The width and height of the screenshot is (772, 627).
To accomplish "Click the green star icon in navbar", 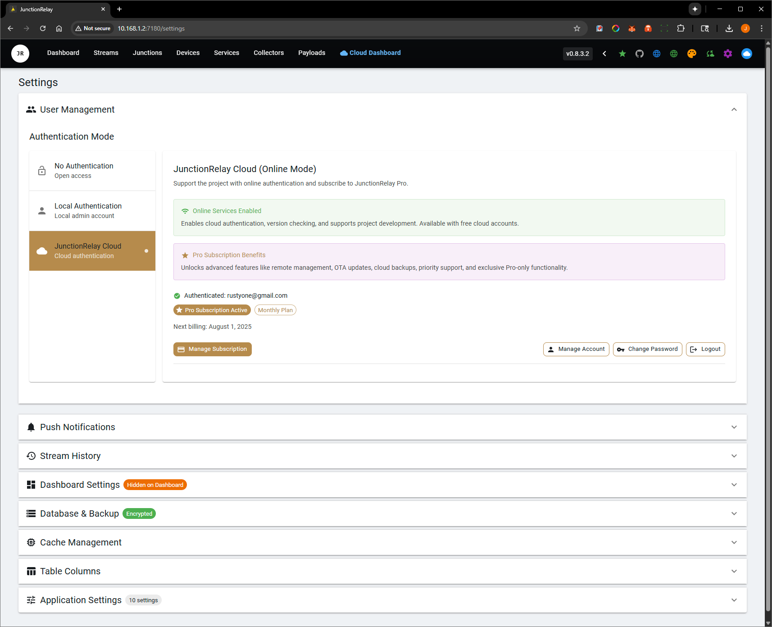I will 622,54.
